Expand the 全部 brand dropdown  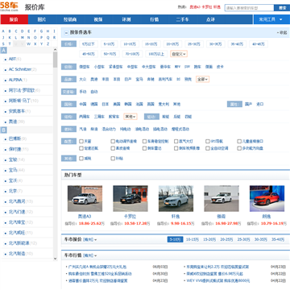point(202,79)
